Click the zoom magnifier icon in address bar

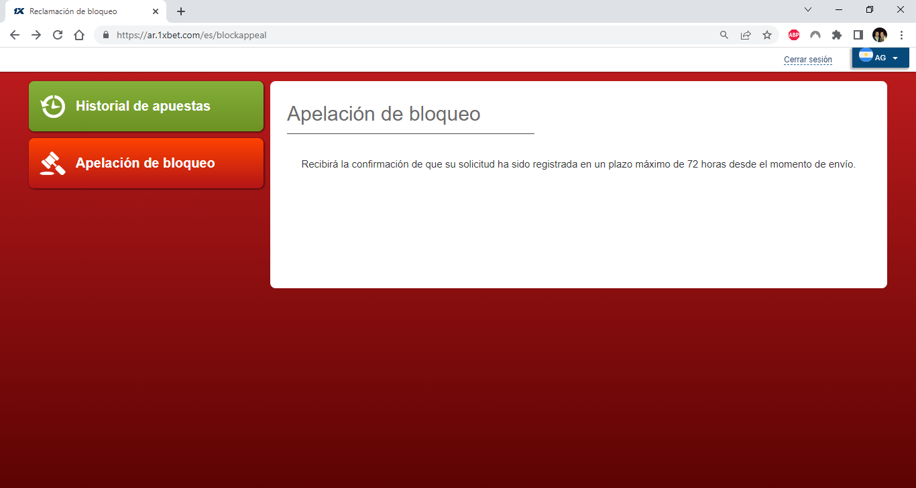coord(724,35)
